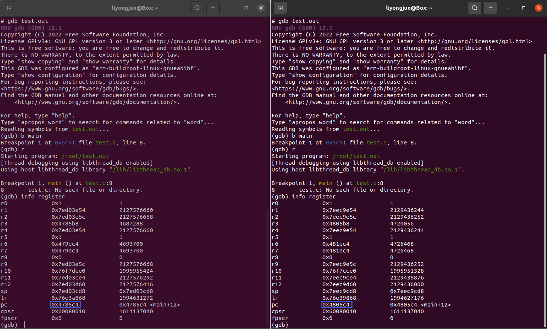This screenshot has width=547, height=329.
Task: Open gpl.html license link in right terminal
Action: coord(475,41)
